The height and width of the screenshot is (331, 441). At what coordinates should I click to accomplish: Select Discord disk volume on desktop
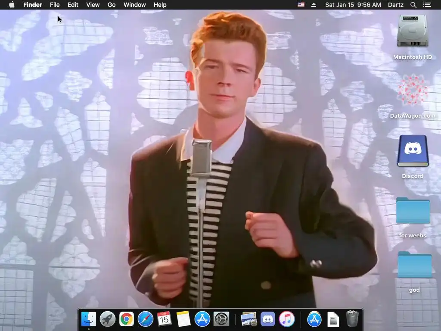pos(413,151)
